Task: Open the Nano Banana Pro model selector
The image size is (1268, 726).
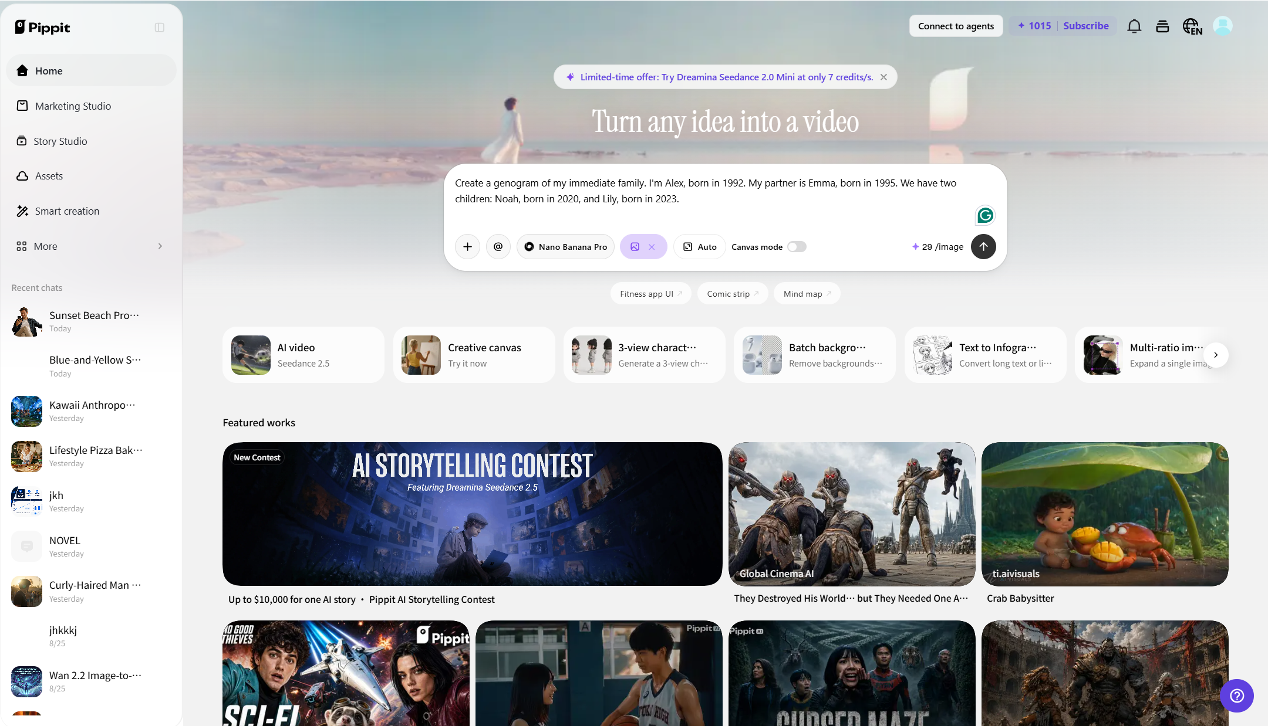Action: tap(565, 246)
